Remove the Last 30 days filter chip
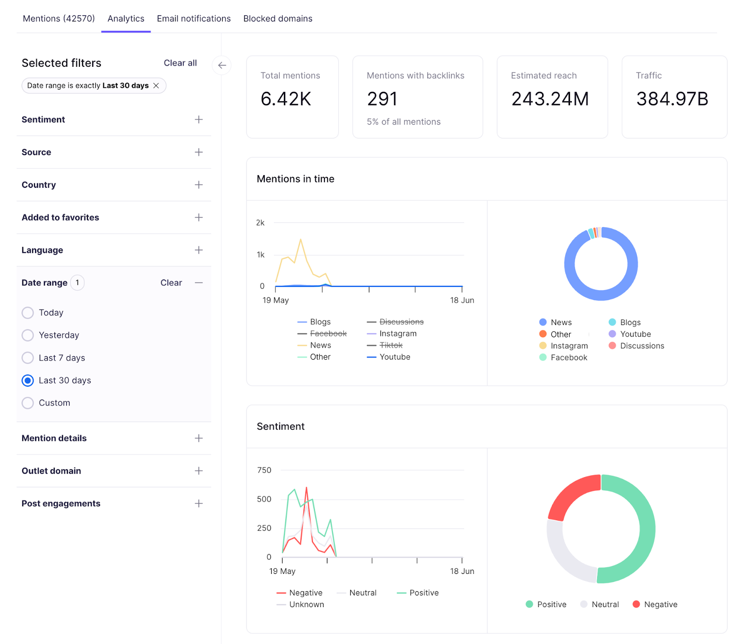 (157, 85)
